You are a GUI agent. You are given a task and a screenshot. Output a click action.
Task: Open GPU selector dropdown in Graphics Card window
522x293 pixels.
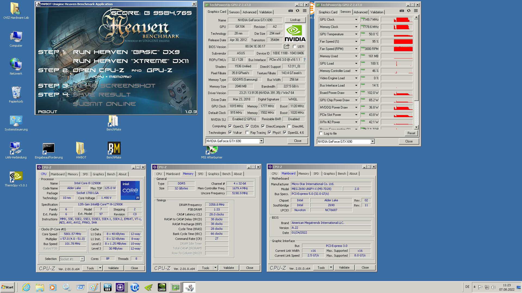point(261,141)
